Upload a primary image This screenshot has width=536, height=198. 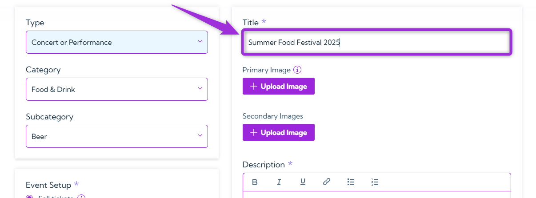[x=279, y=86]
